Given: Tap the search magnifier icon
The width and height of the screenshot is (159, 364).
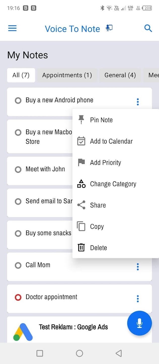Looking at the screenshot, I should [x=148, y=28].
